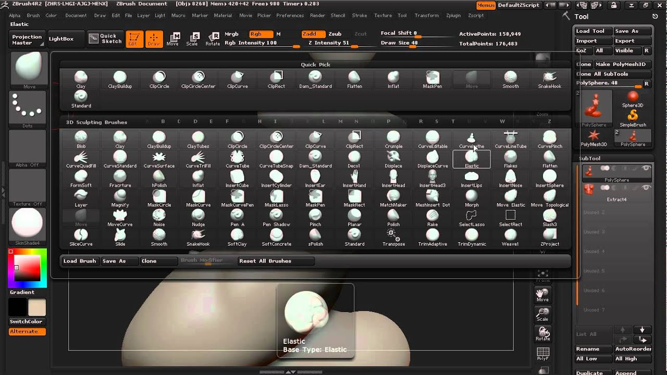667x375 pixels.
Task: Toggle visibility eye of Extract4 subtool
Action: [646, 188]
